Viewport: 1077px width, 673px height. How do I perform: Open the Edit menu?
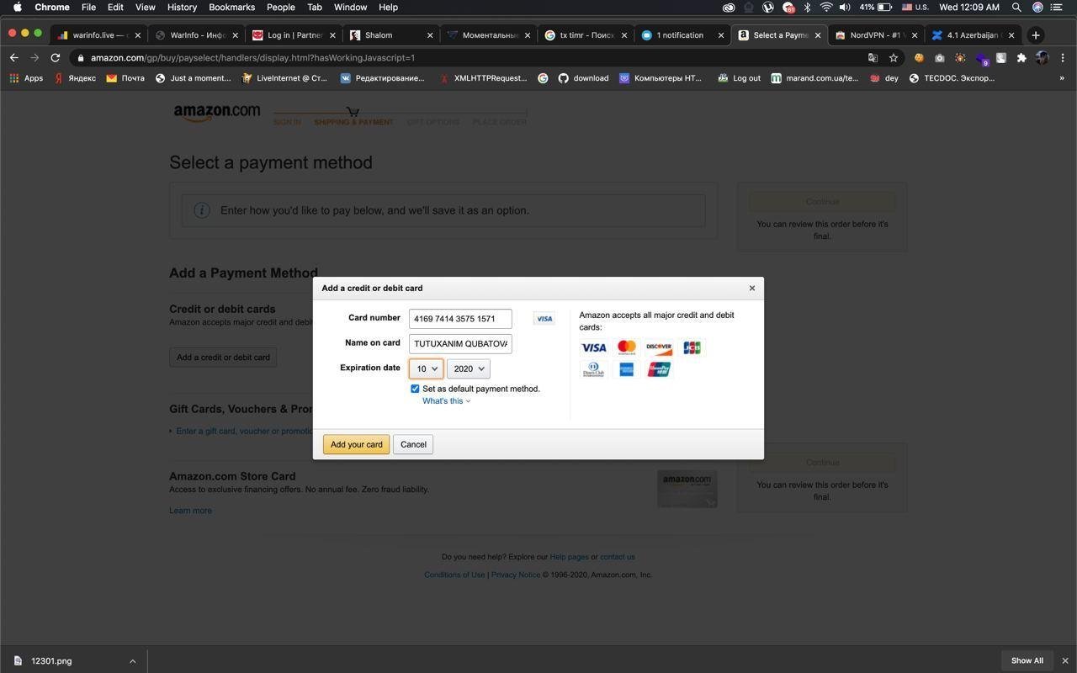(x=115, y=7)
